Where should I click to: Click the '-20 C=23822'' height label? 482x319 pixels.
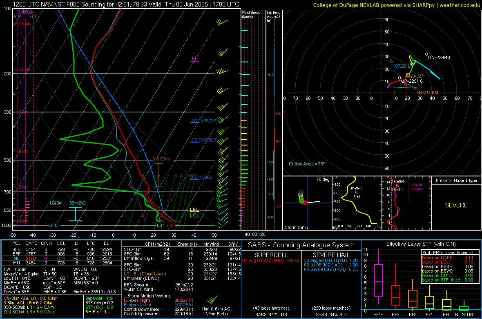[203, 140]
